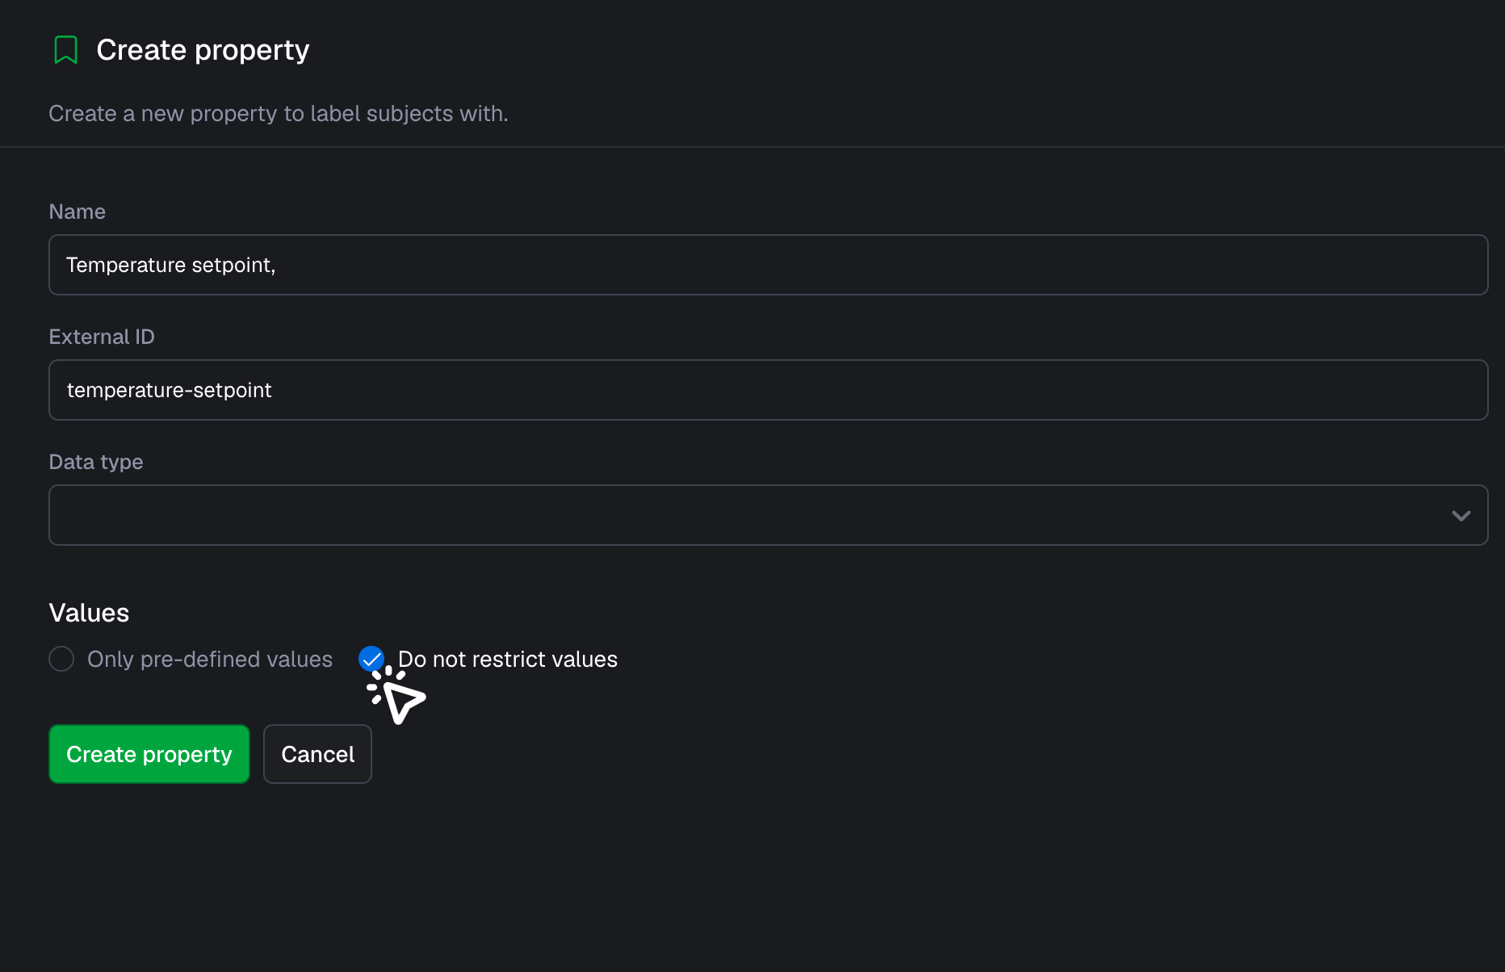Screen dimensions: 1505x972
Task: Click the Name field label
Action: pos(78,212)
